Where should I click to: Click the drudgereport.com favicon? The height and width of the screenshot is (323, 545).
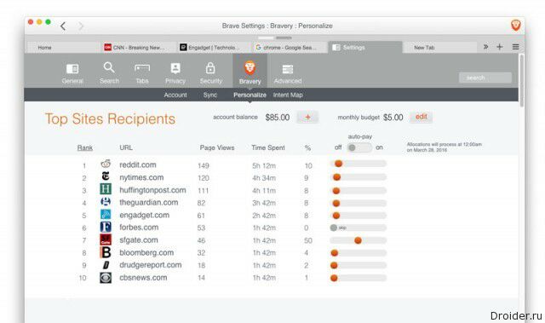click(x=106, y=265)
